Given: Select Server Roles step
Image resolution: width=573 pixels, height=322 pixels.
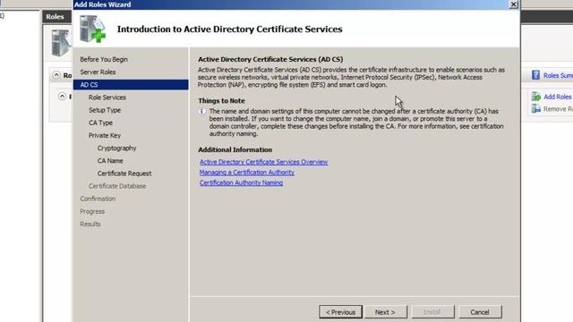Looking at the screenshot, I should (x=98, y=72).
